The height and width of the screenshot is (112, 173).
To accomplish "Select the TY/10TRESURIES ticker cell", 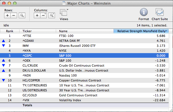I will 35,85.
